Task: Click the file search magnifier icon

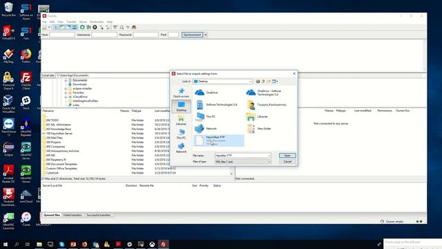Action: coord(122,28)
